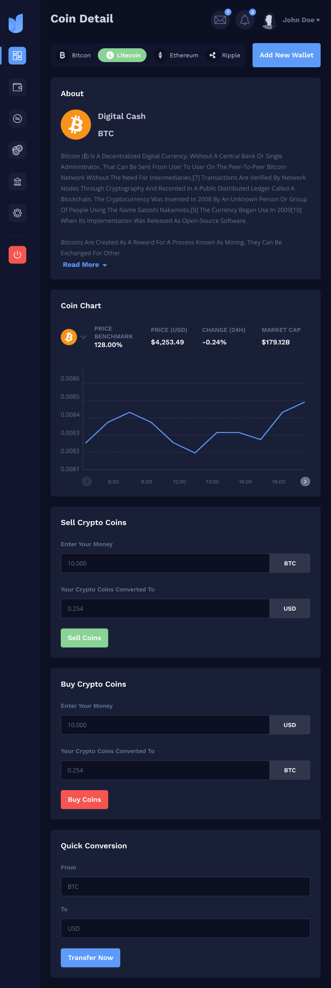Open the dashboard grid icon in sidebar
The height and width of the screenshot is (988, 331).
tap(17, 56)
